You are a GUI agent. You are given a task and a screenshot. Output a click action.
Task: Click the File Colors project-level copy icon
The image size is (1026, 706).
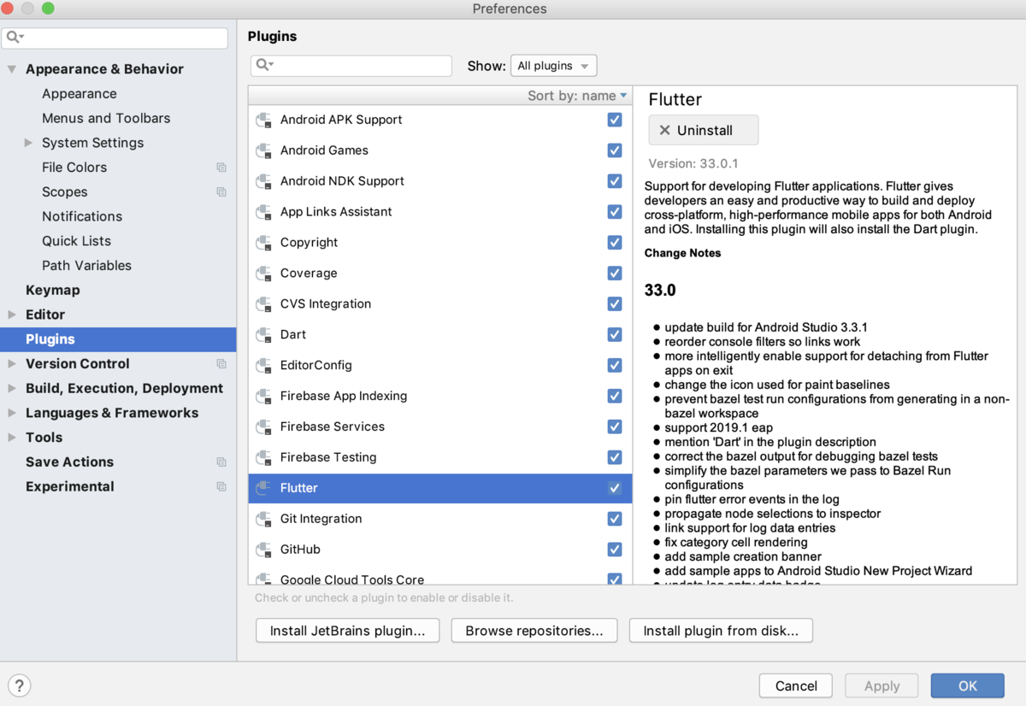[221, 168]
